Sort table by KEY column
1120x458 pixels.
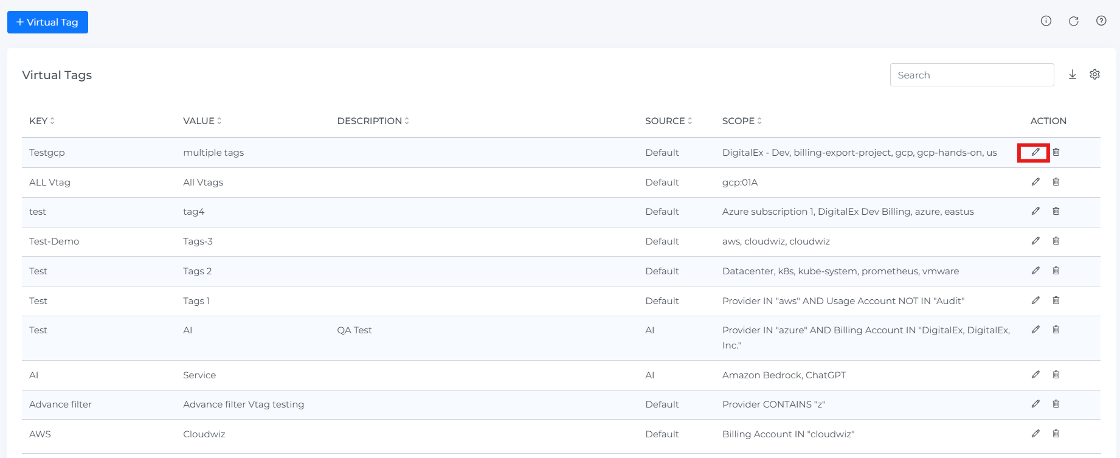(x=42, y=121)
